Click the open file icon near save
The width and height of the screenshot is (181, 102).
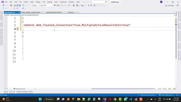click(15, 5)
